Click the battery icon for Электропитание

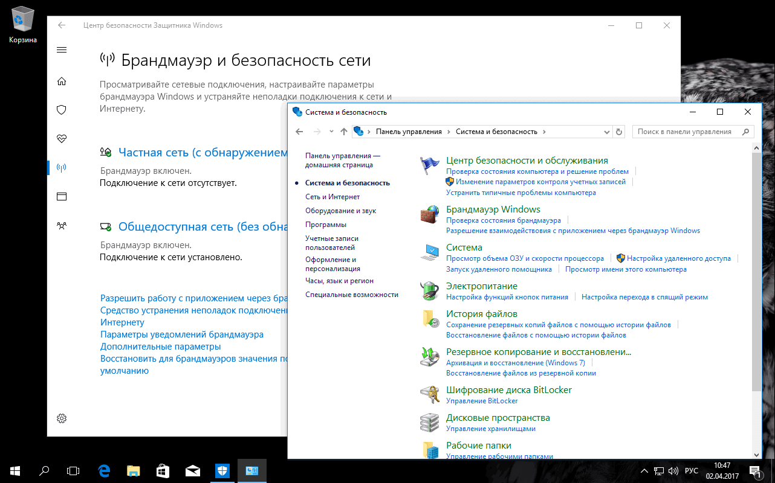(x=430, y=290)
